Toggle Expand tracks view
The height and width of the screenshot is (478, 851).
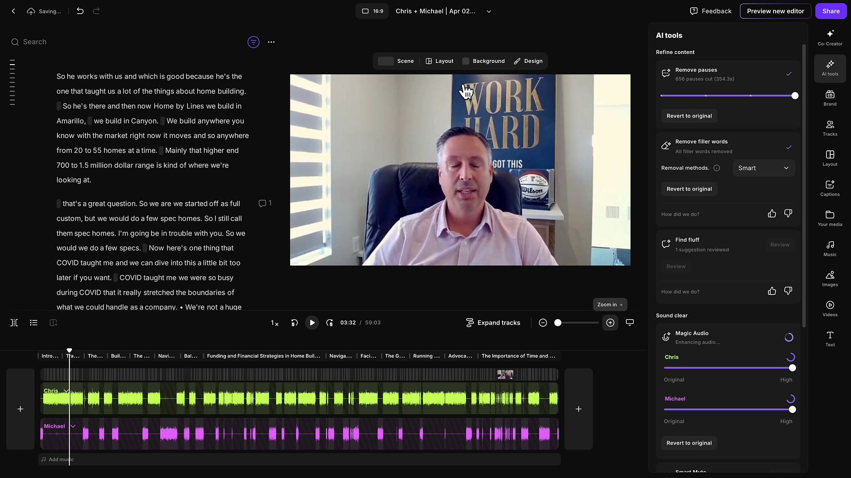coord(493,322)
